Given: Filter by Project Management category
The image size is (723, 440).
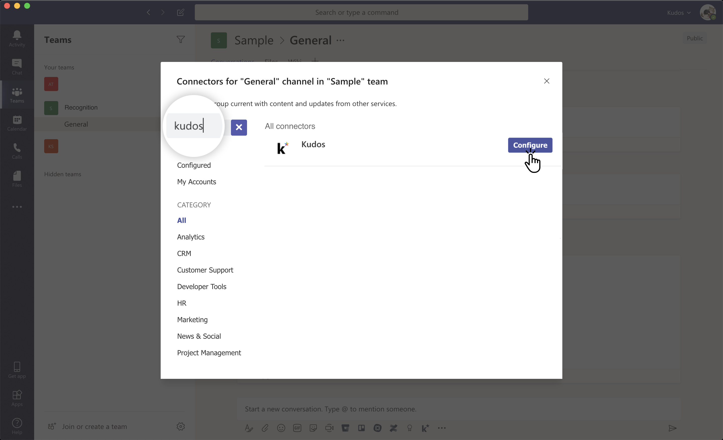Looking at the screenshot, I should click(x=209, y=353).
